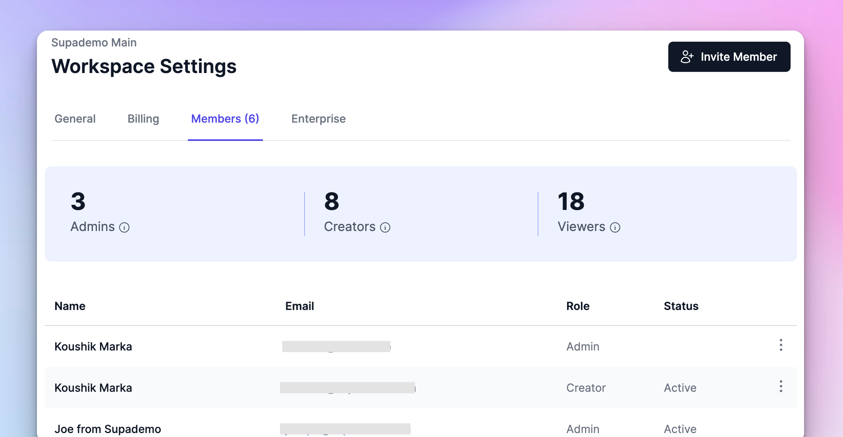Image resolution: width=843 pixels, height=437 pixels.
Task: Open options menu for Koushik Marka Creator row
Action: coord(781,386)
